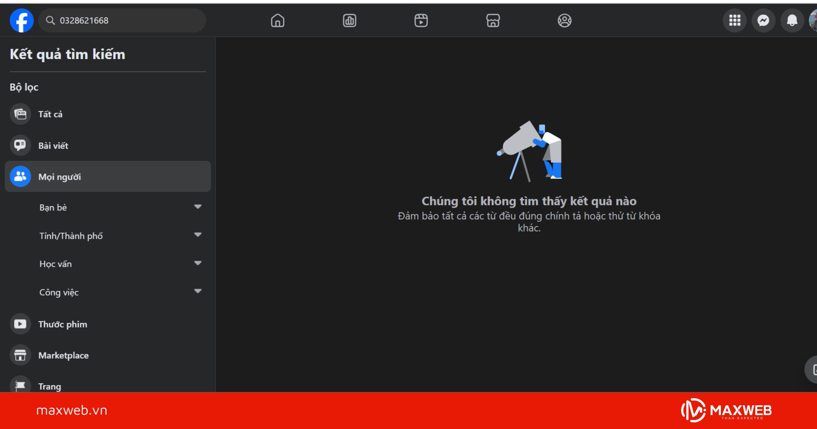Expand the Công việc filter dropdown

point(198,291)
